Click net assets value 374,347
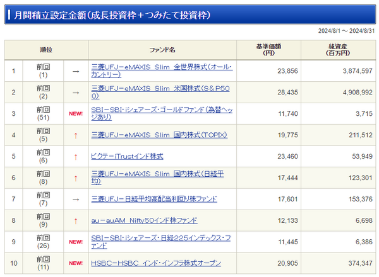The image size is (379, 277). click(361, 263)
